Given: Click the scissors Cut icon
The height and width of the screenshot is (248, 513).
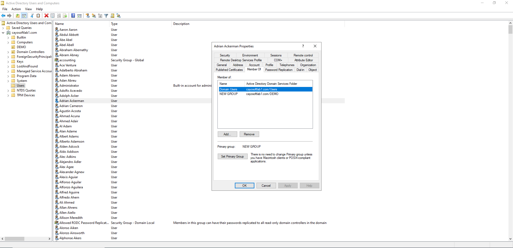Looking at the screenshot, I should (x=32, y=16).
